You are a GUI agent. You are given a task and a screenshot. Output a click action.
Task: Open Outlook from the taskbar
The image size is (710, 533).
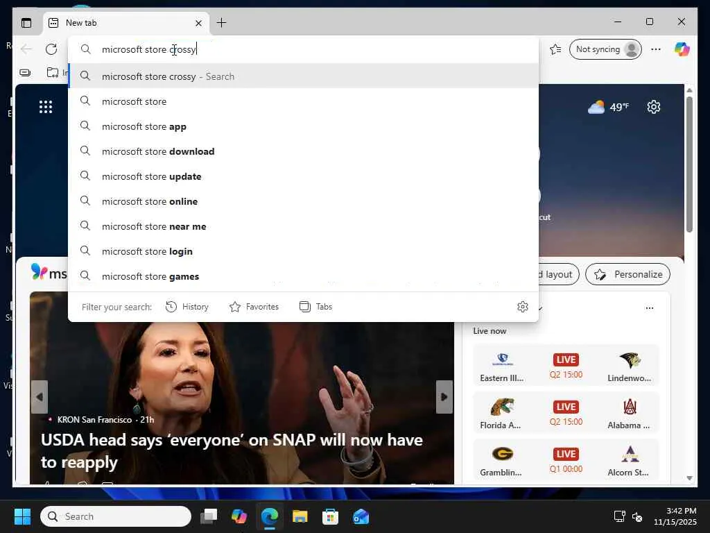[361, 516]
